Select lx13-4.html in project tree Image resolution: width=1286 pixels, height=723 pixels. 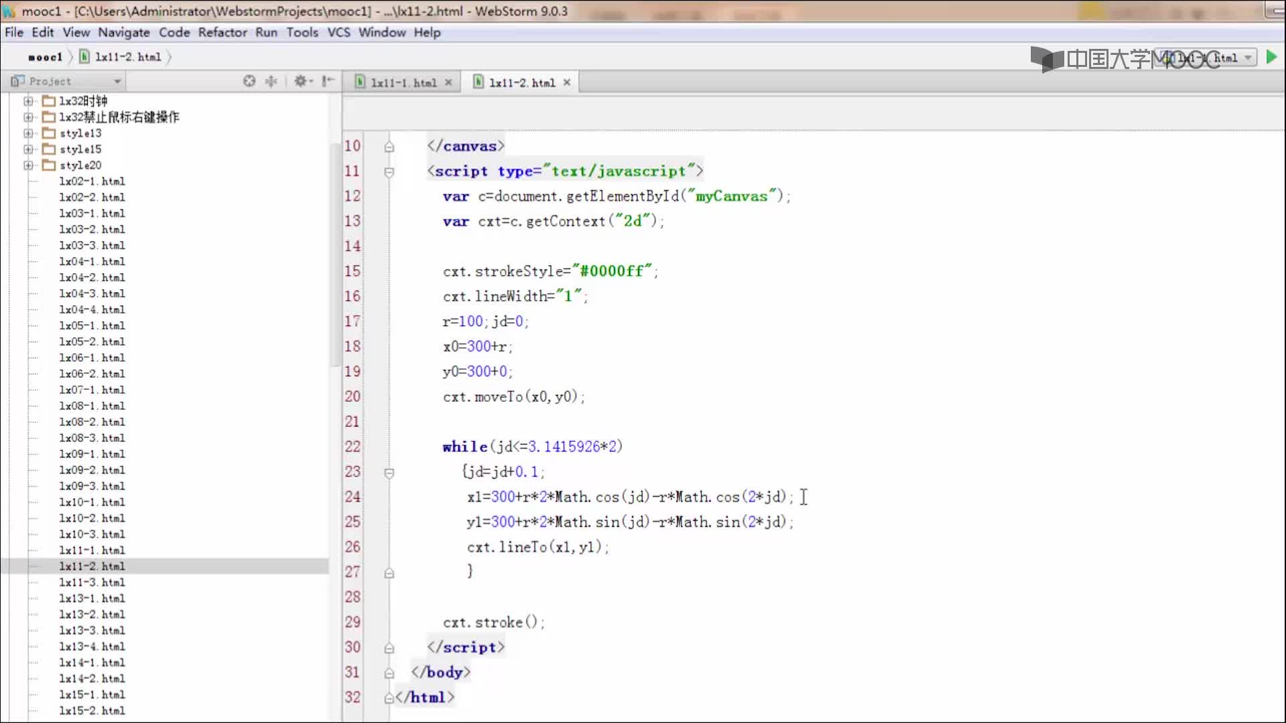click(x=92, y=647)
